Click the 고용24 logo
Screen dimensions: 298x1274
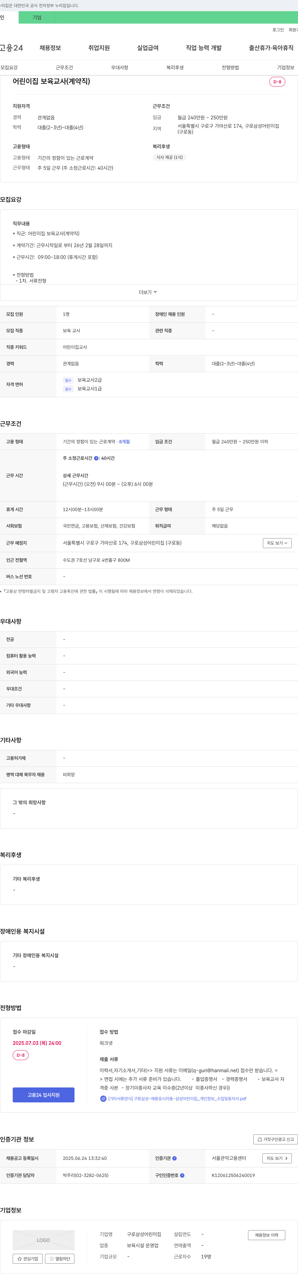click(x=11, y=48)
